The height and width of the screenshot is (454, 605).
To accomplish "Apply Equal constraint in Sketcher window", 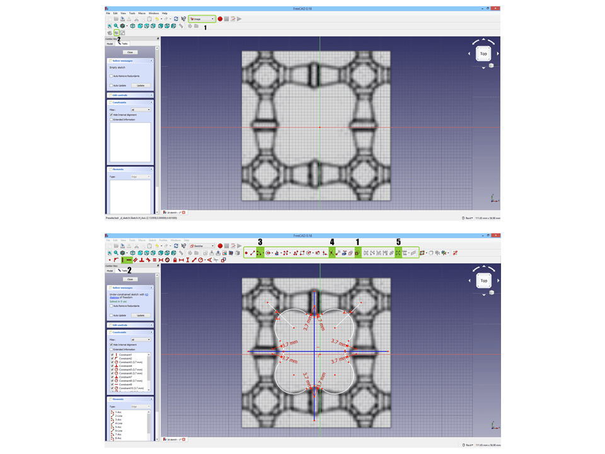I will point(154,260).
